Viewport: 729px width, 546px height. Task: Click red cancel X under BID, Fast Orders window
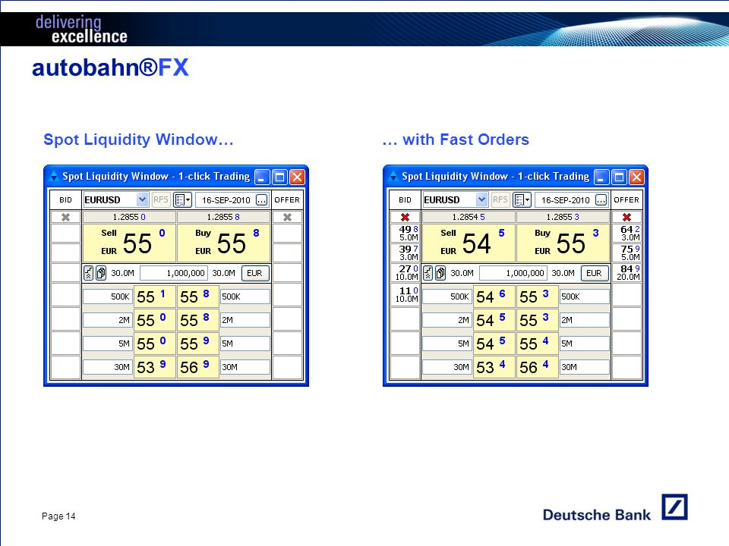405,217
